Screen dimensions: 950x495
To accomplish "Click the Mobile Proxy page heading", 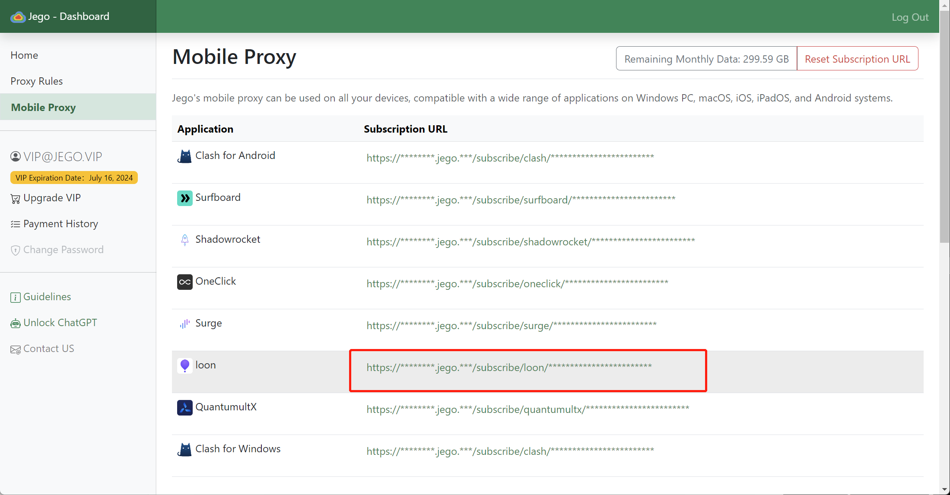I will tap(234, 57).
